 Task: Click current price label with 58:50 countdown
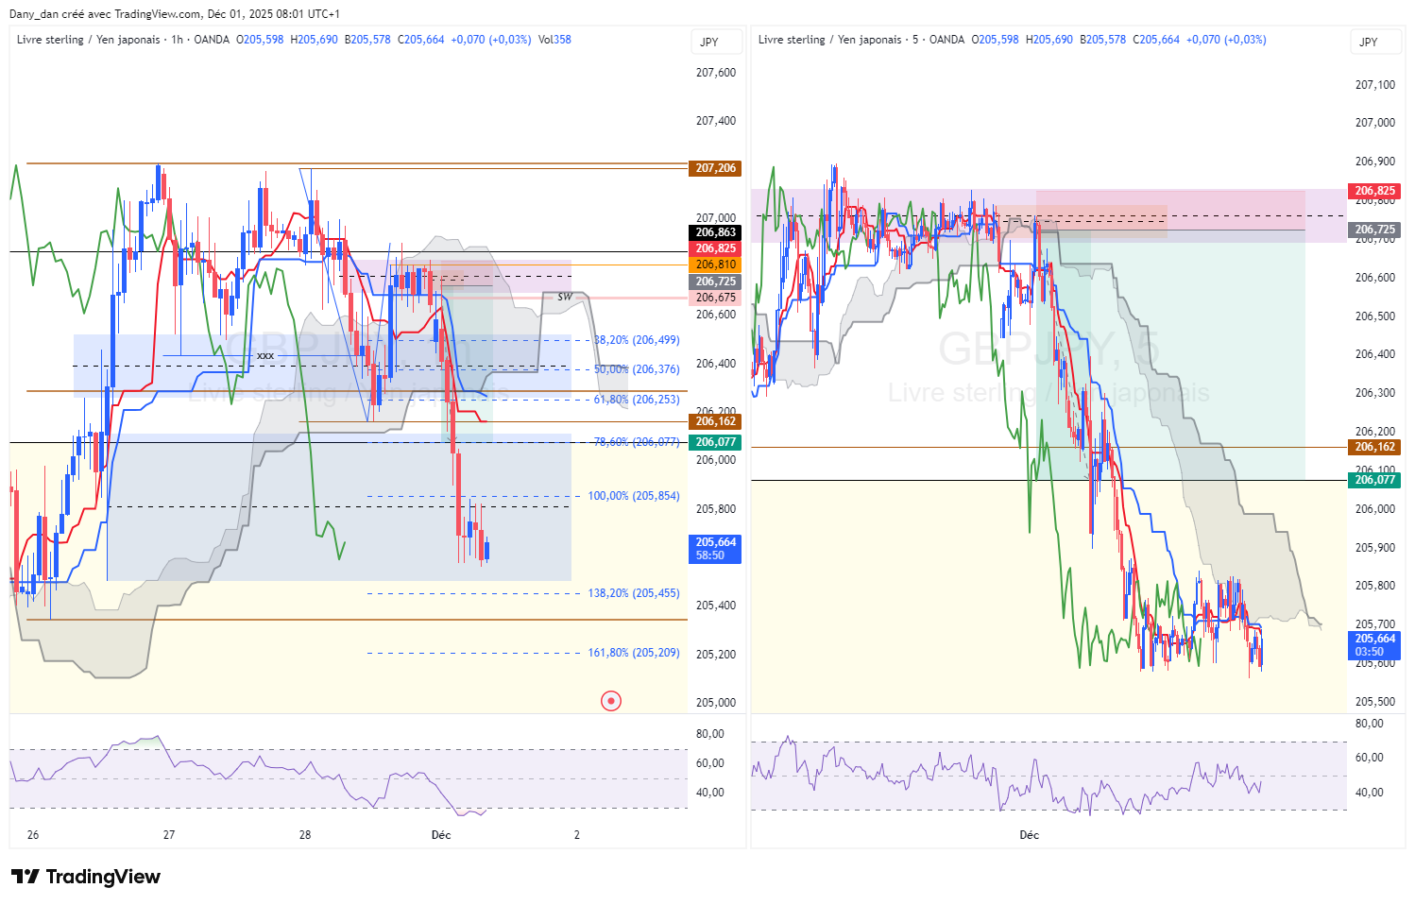click(715, 549)
